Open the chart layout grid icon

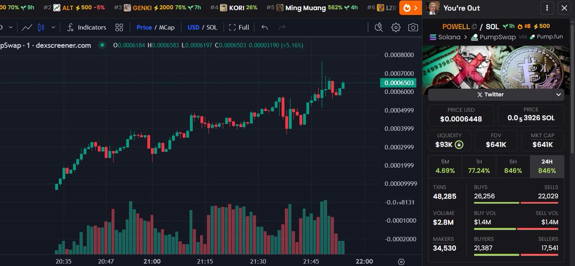[x=119, y=27]
